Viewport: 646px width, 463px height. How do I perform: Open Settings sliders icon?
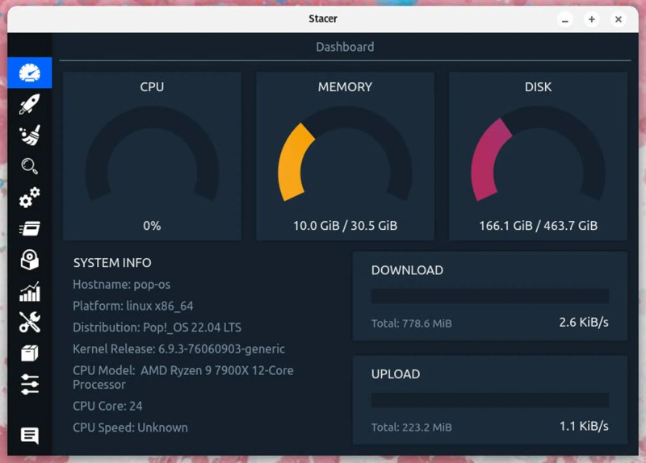(30, 385)
